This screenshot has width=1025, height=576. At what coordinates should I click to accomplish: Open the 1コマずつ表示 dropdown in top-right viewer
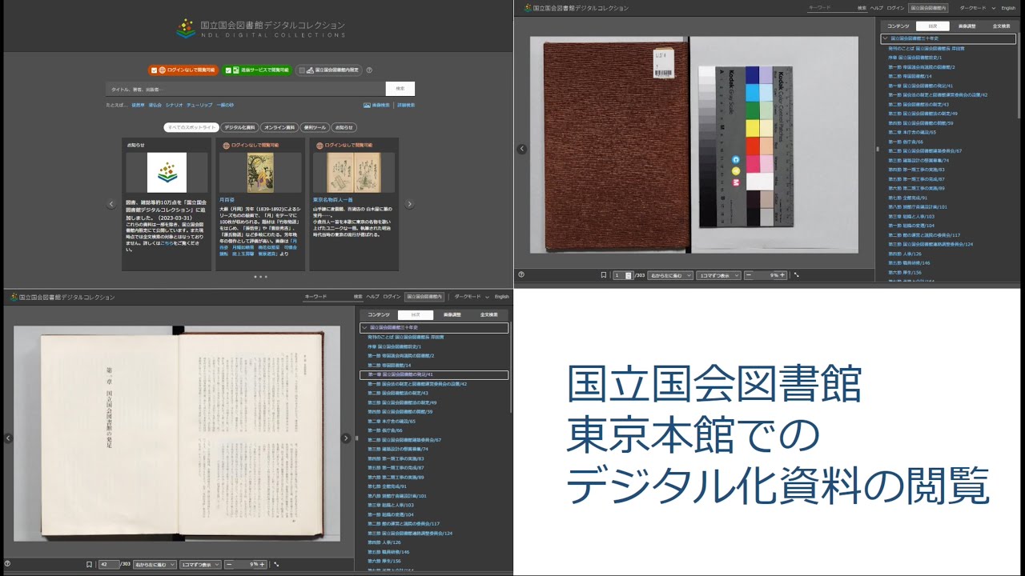(x=718, y=274)
